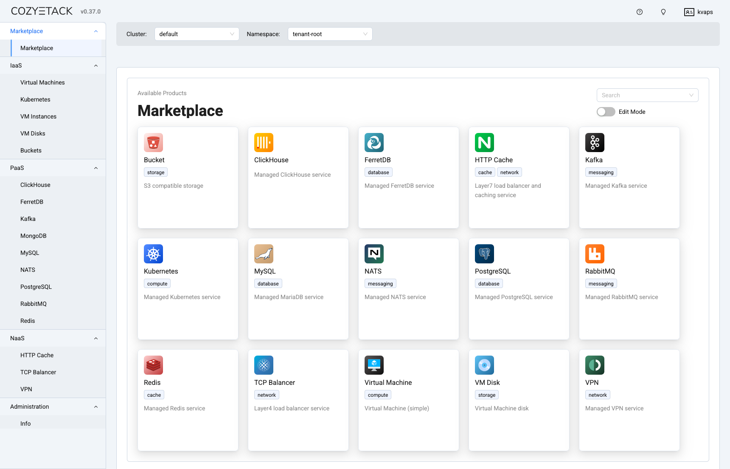Click the Kafka product icon
The image size is (730, 469).
coord(595,143)
